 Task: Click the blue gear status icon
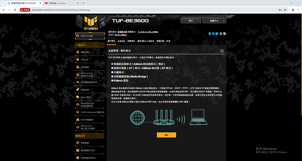pos(213,34)
